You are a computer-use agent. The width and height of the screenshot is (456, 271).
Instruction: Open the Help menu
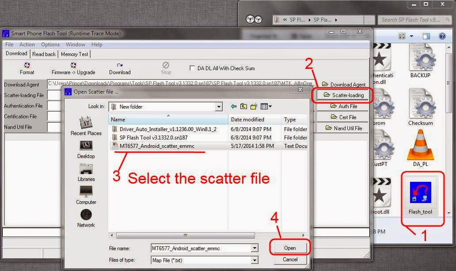click(97, 45)
